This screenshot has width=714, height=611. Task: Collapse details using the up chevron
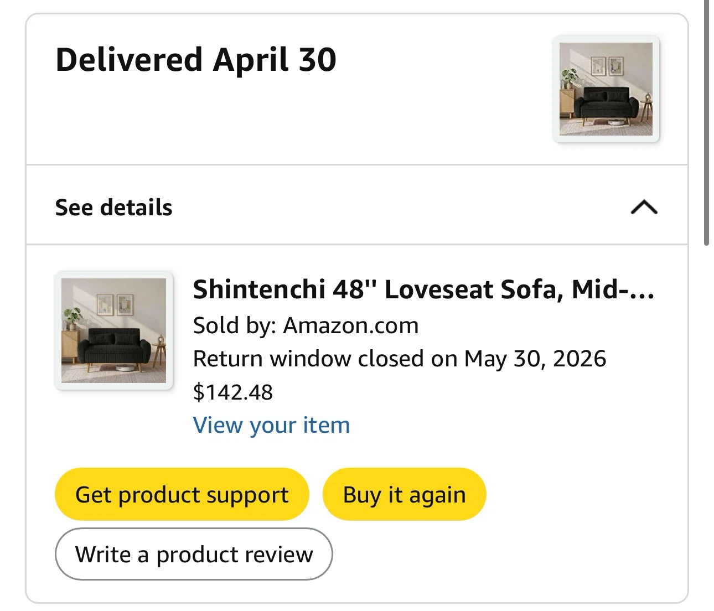(644, 208)
